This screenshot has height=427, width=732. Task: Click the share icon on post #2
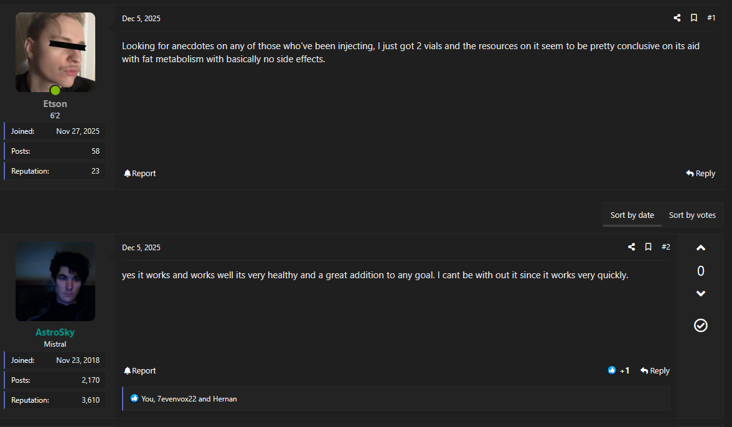[x=632, y=247]
